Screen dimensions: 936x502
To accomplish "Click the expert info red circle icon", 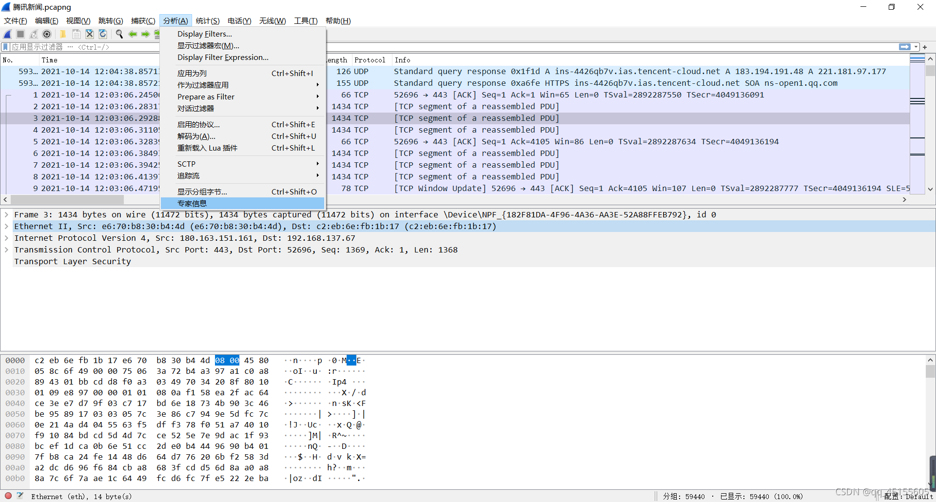I will coord(8,496).
